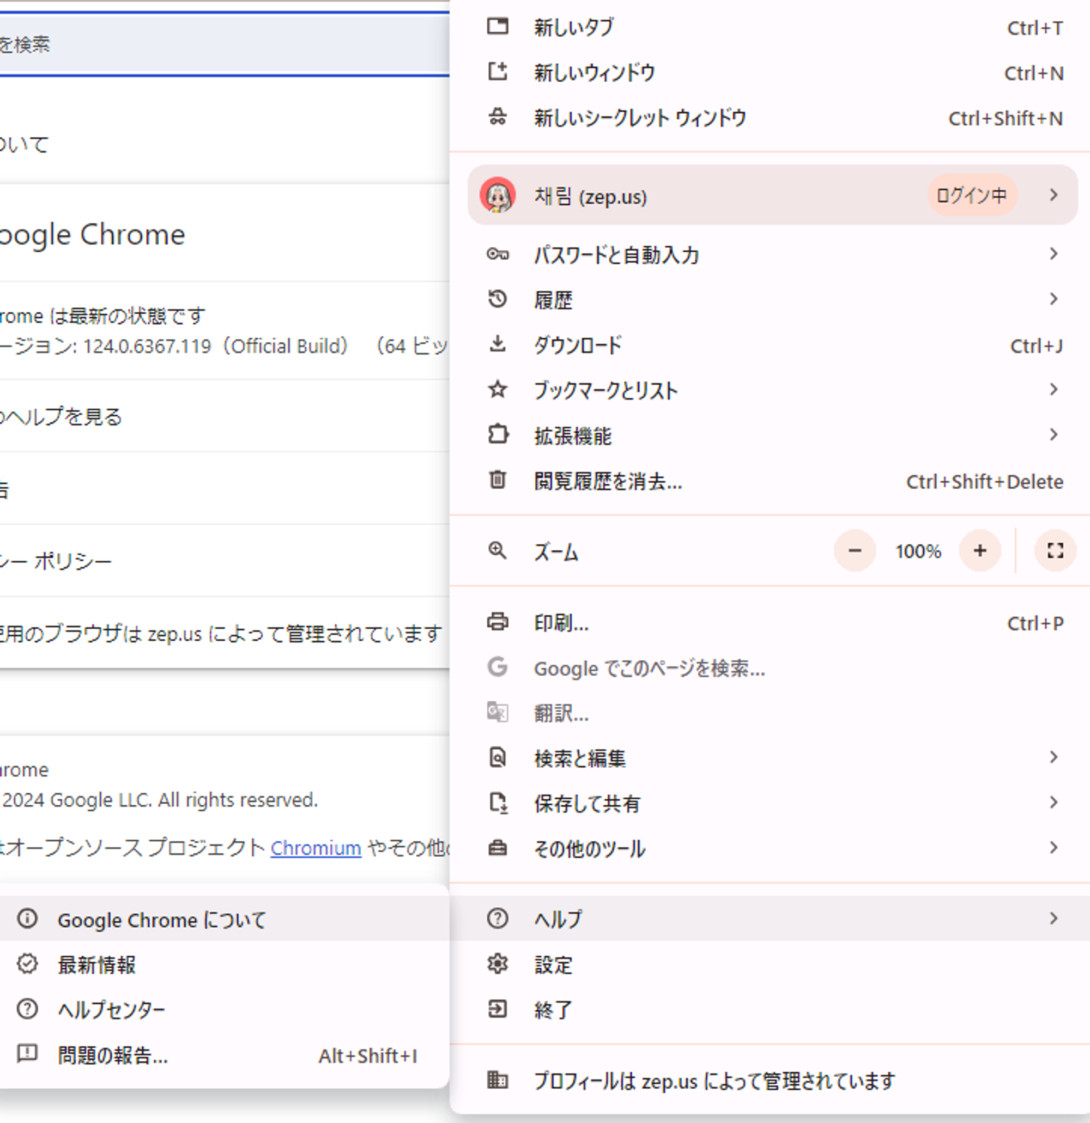This screenshot has width=1090, height=1123.
Task: Click the new incognito window icon
Action: click(498, 118)
